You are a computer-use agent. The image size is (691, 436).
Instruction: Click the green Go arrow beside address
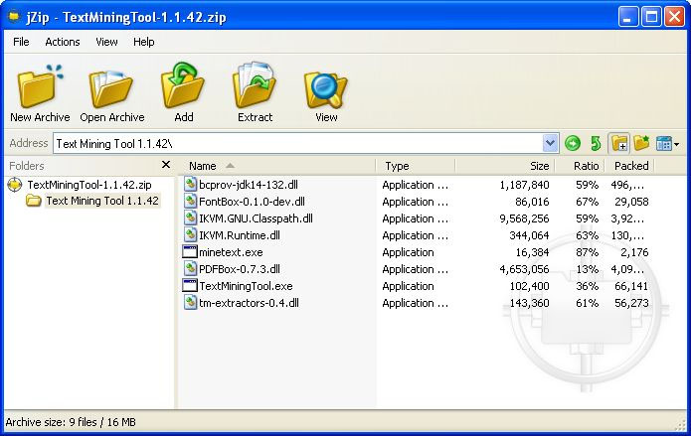[573, 143]
